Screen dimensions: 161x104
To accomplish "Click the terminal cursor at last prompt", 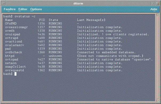I will (x=15, y=74).
